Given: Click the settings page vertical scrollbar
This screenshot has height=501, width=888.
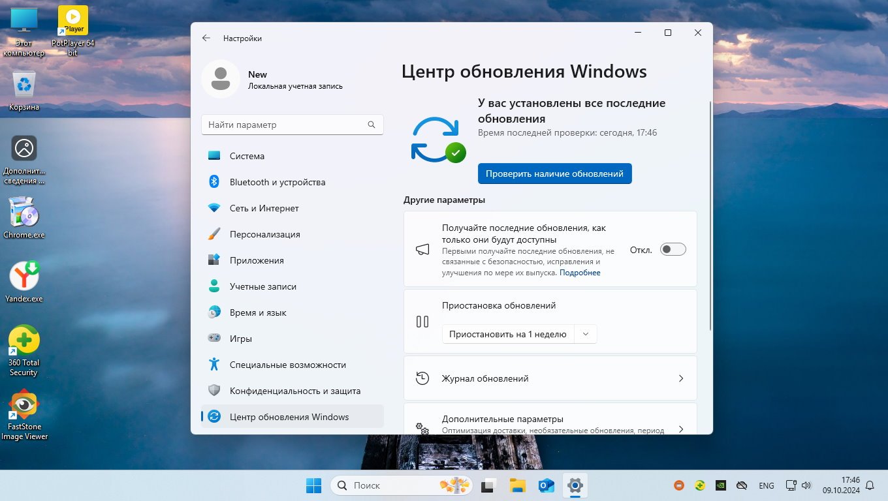Looking at the screenshot, I should pos(710,215).
